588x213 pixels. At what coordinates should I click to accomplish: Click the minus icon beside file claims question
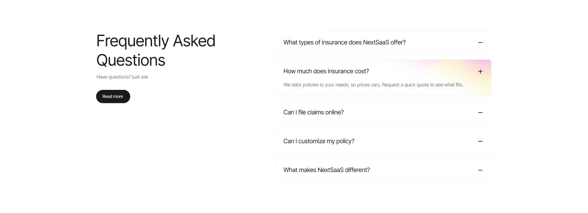tap(480, 112)
